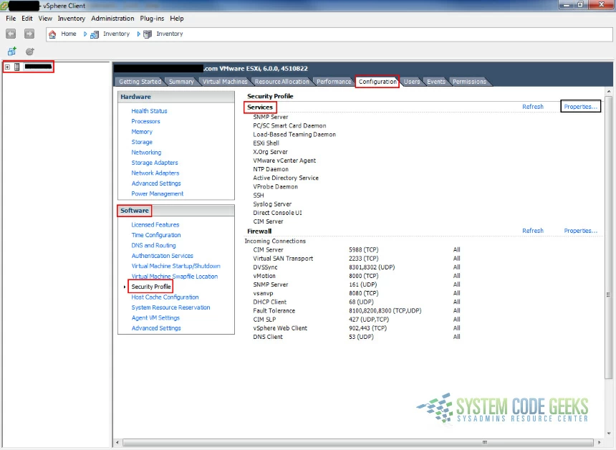
Task: Open software Advanced Settings link
Action: coord(156,328)
